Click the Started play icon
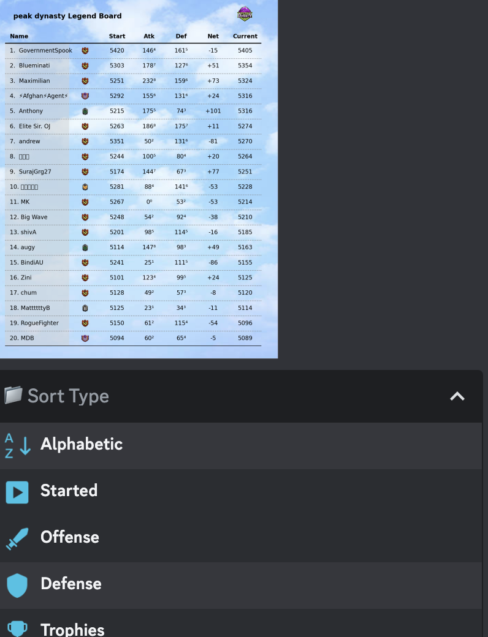The image size is (488, 637). 17,492
